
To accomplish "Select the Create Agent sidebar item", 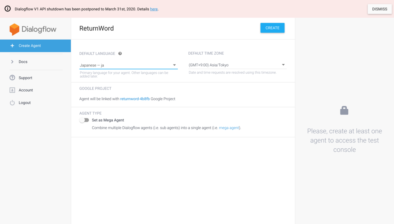I will click(35, 46).
